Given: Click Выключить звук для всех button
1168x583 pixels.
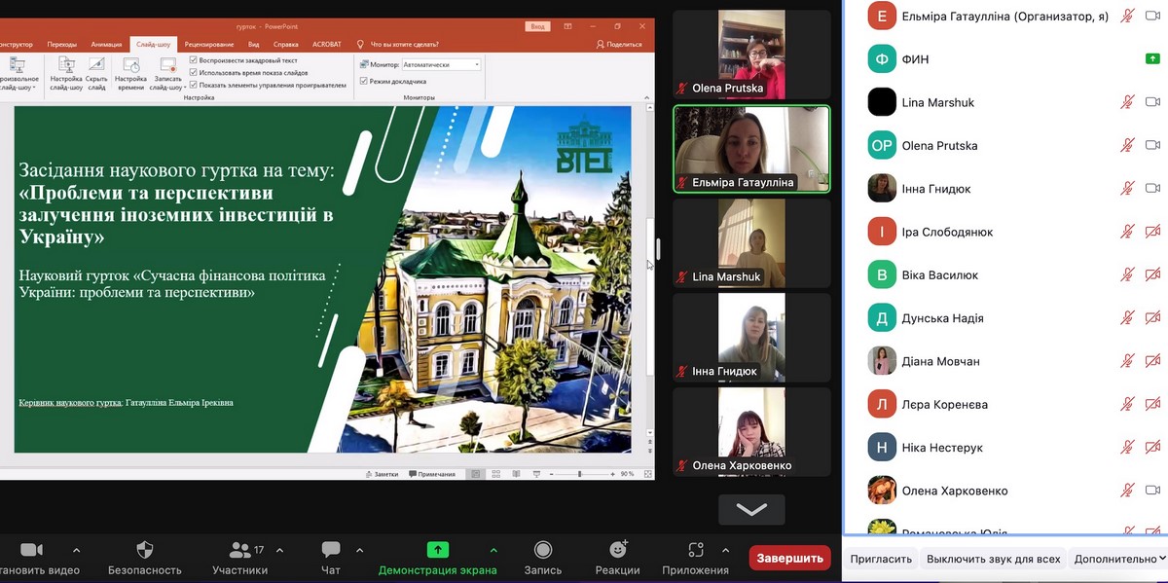Looking at the screenshot, I should [993, 559].
